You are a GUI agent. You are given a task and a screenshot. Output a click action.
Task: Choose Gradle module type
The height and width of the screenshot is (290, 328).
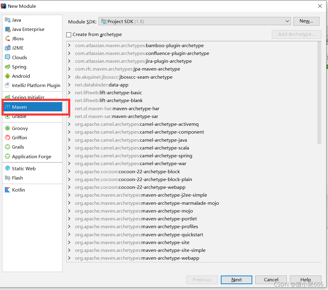(32, 116)
